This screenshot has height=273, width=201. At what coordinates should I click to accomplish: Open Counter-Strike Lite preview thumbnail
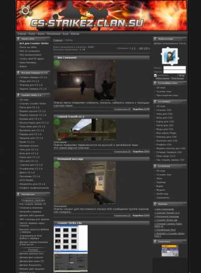tap(71, 248)
